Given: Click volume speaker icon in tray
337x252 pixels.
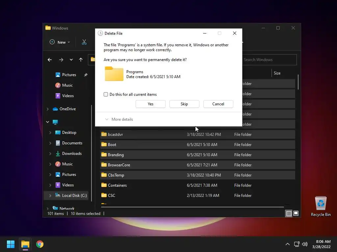Looking at the screenshot, I should pyautogui.click(x=305, y=244).
